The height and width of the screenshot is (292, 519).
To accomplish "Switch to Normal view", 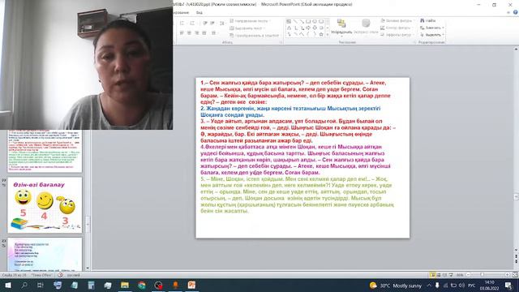I will pyautogui.click(x=432, y=275).
